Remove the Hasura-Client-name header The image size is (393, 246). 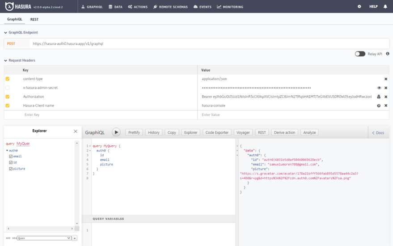(x=386, y=106)
